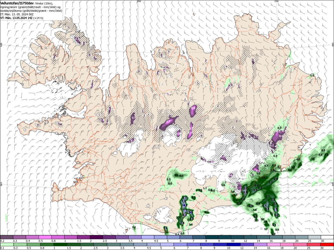The width and height of the screenshot is (334, 250).
Task: Pick the light gray 25 snow legend swatch
Action: (314, 237)
